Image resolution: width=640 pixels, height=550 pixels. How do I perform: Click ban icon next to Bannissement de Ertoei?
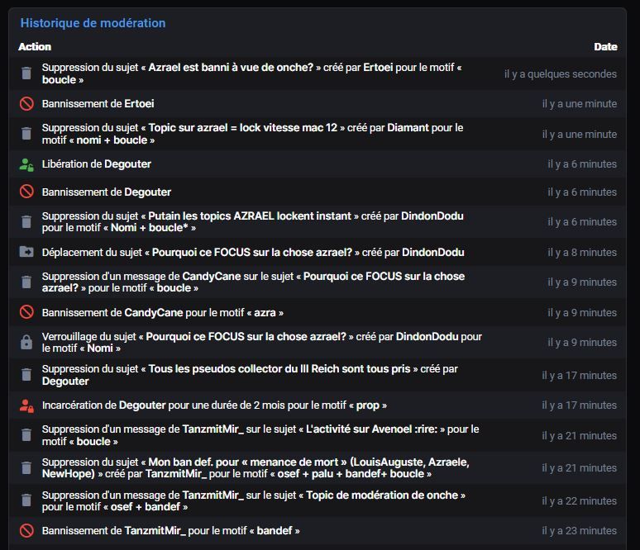[x=26, y=103]
